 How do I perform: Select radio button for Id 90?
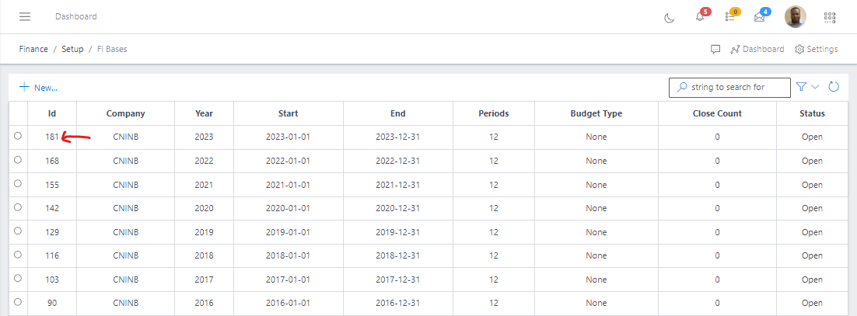pos(17,302)
